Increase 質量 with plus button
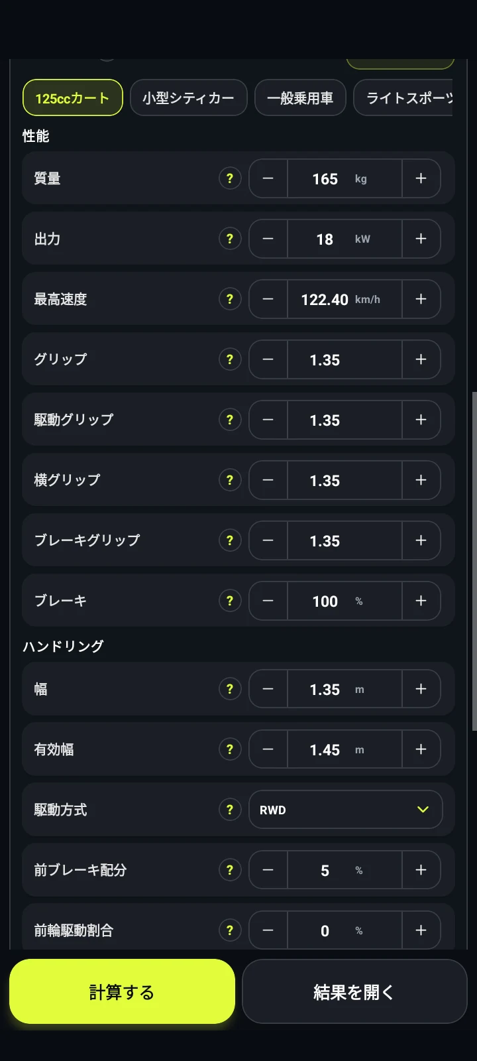This screenshot has width=477, height=1061. tap(421, 178)
